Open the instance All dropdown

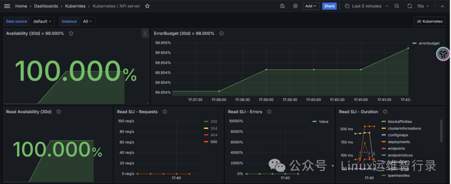click(88, 22)
